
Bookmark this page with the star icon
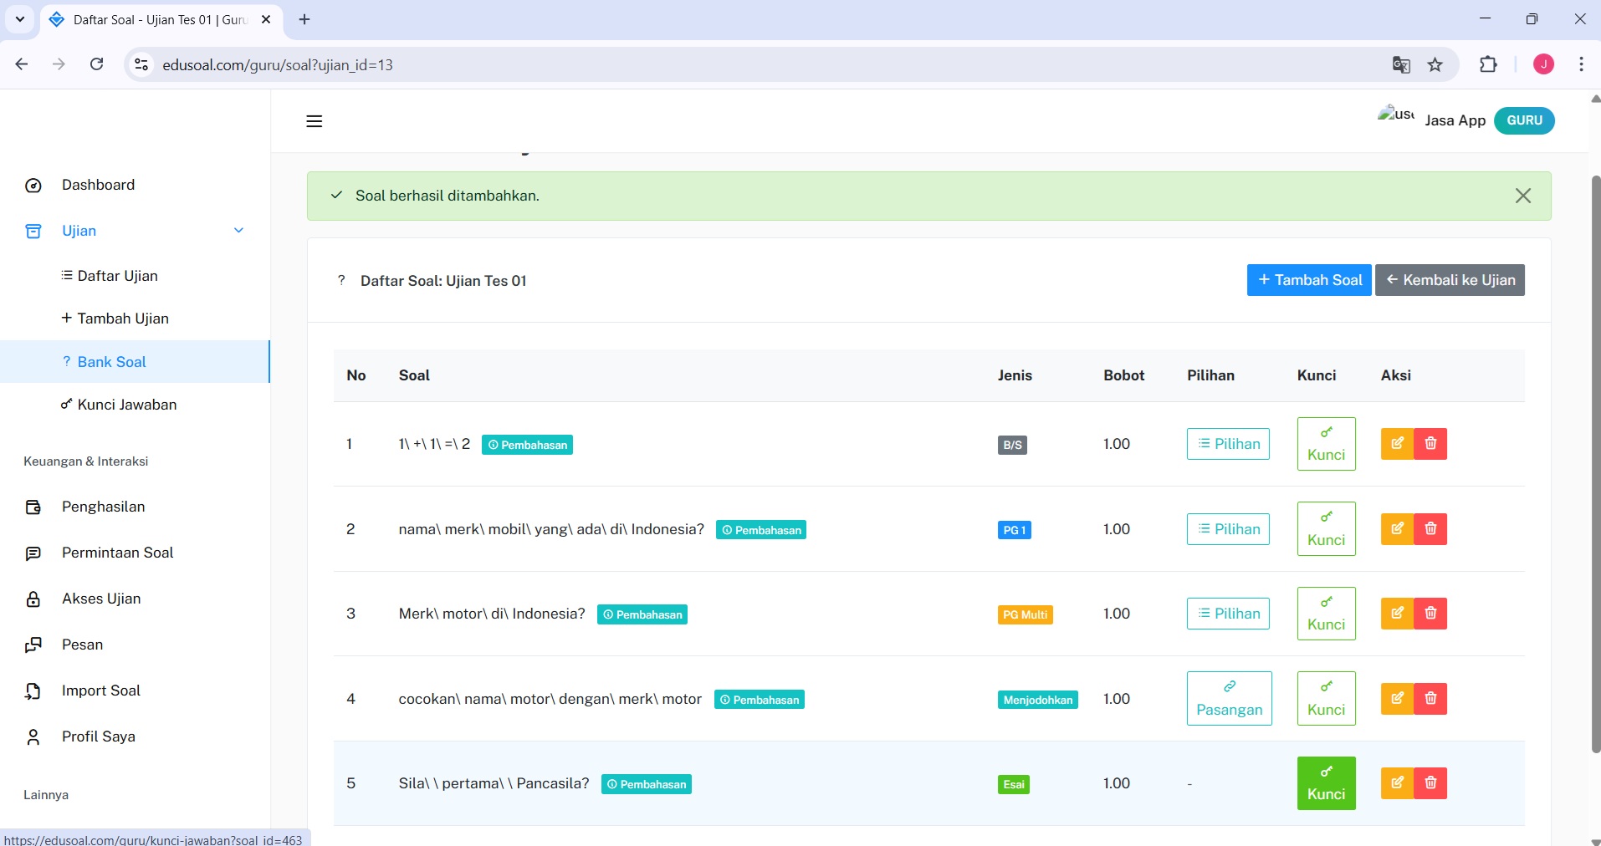1435,65
